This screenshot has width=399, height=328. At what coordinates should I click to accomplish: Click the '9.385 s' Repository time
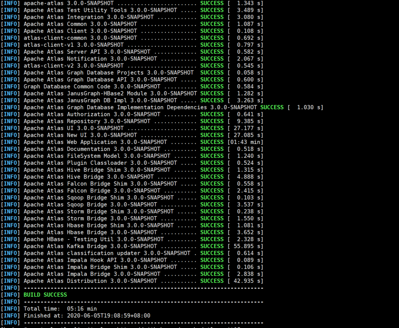tap(249, 121)
